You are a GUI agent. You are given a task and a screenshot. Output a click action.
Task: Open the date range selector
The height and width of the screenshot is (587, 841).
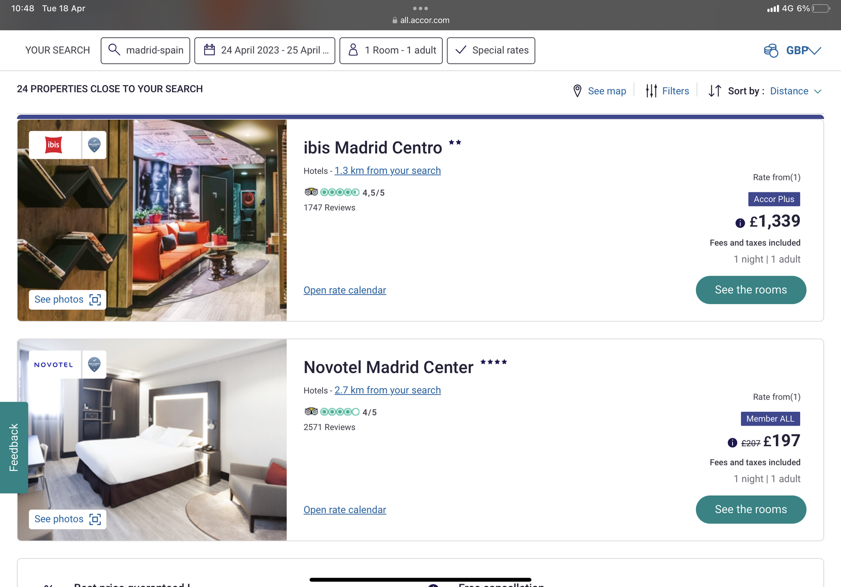[264, 50]
